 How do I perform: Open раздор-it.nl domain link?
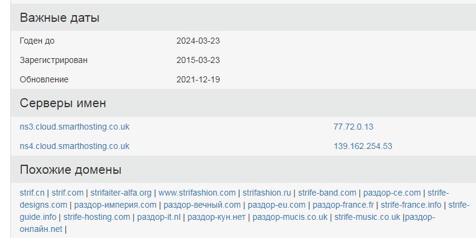[159, 217]
